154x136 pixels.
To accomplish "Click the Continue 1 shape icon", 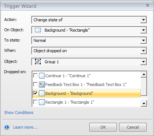I will click(x=42, y=76).
